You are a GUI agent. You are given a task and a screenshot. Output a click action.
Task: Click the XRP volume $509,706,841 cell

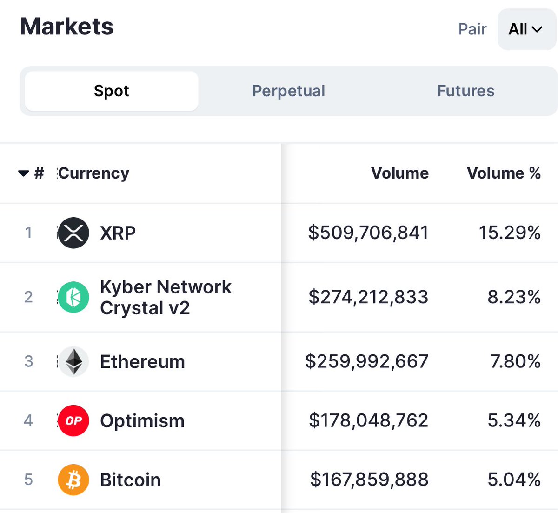point(368,233)
